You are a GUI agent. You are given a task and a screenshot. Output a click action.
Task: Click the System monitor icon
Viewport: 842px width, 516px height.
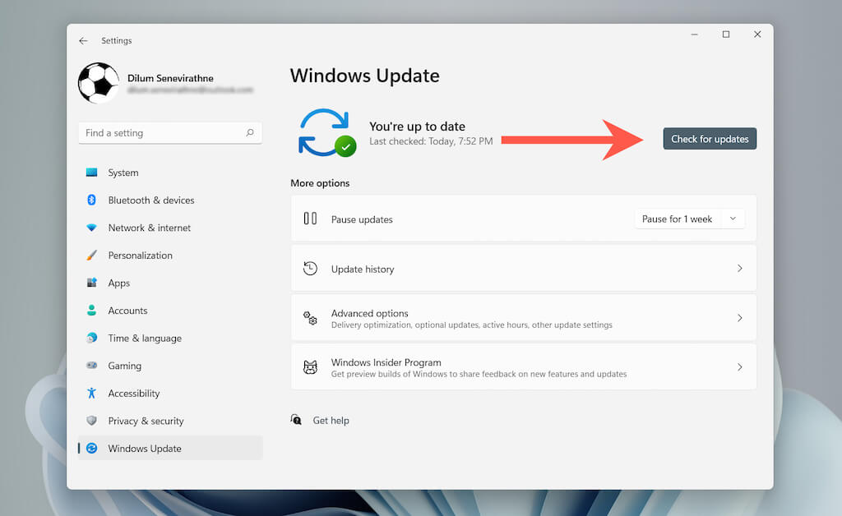coord(92,173)
